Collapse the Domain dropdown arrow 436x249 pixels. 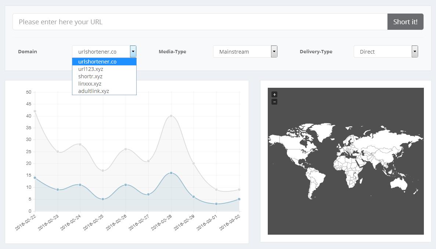pyautogui.click(x=133, y=51)
